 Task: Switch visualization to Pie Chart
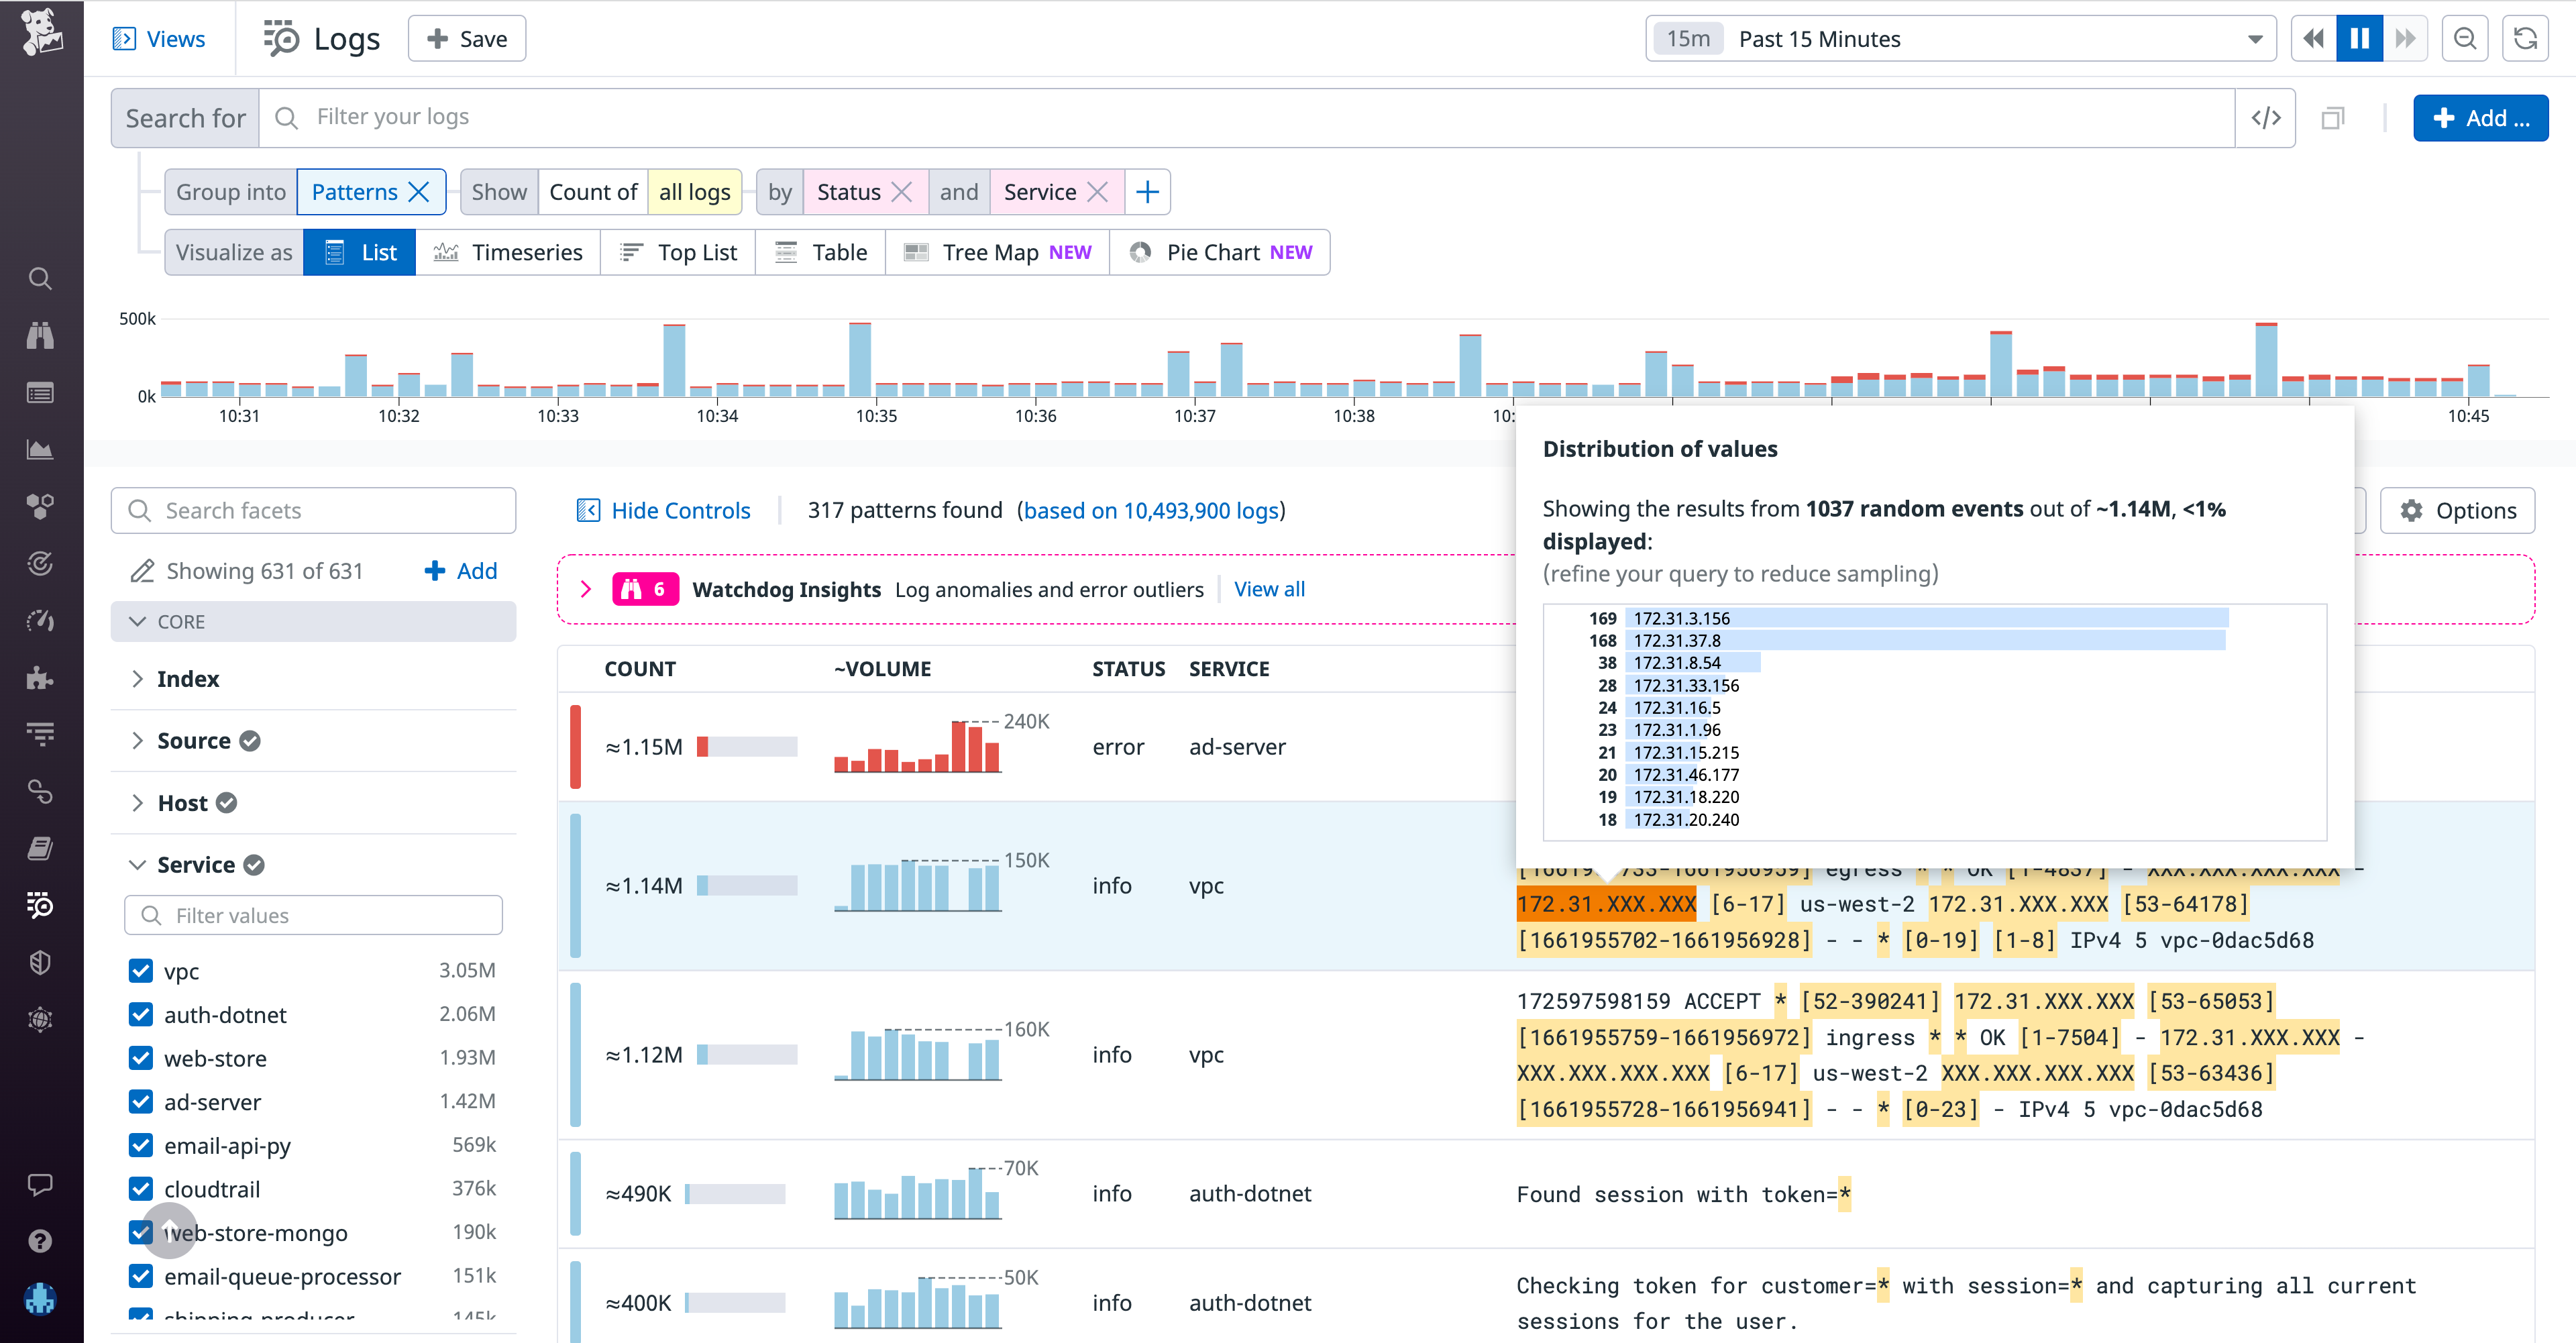(1220, 252)
